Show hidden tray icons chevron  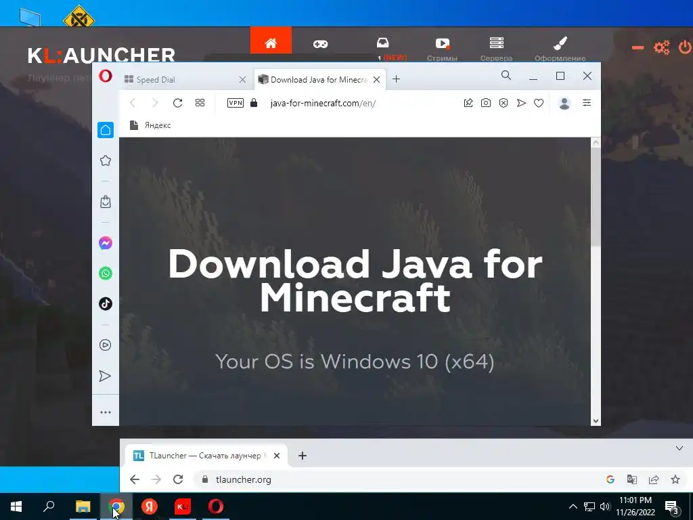click(573, 506)
